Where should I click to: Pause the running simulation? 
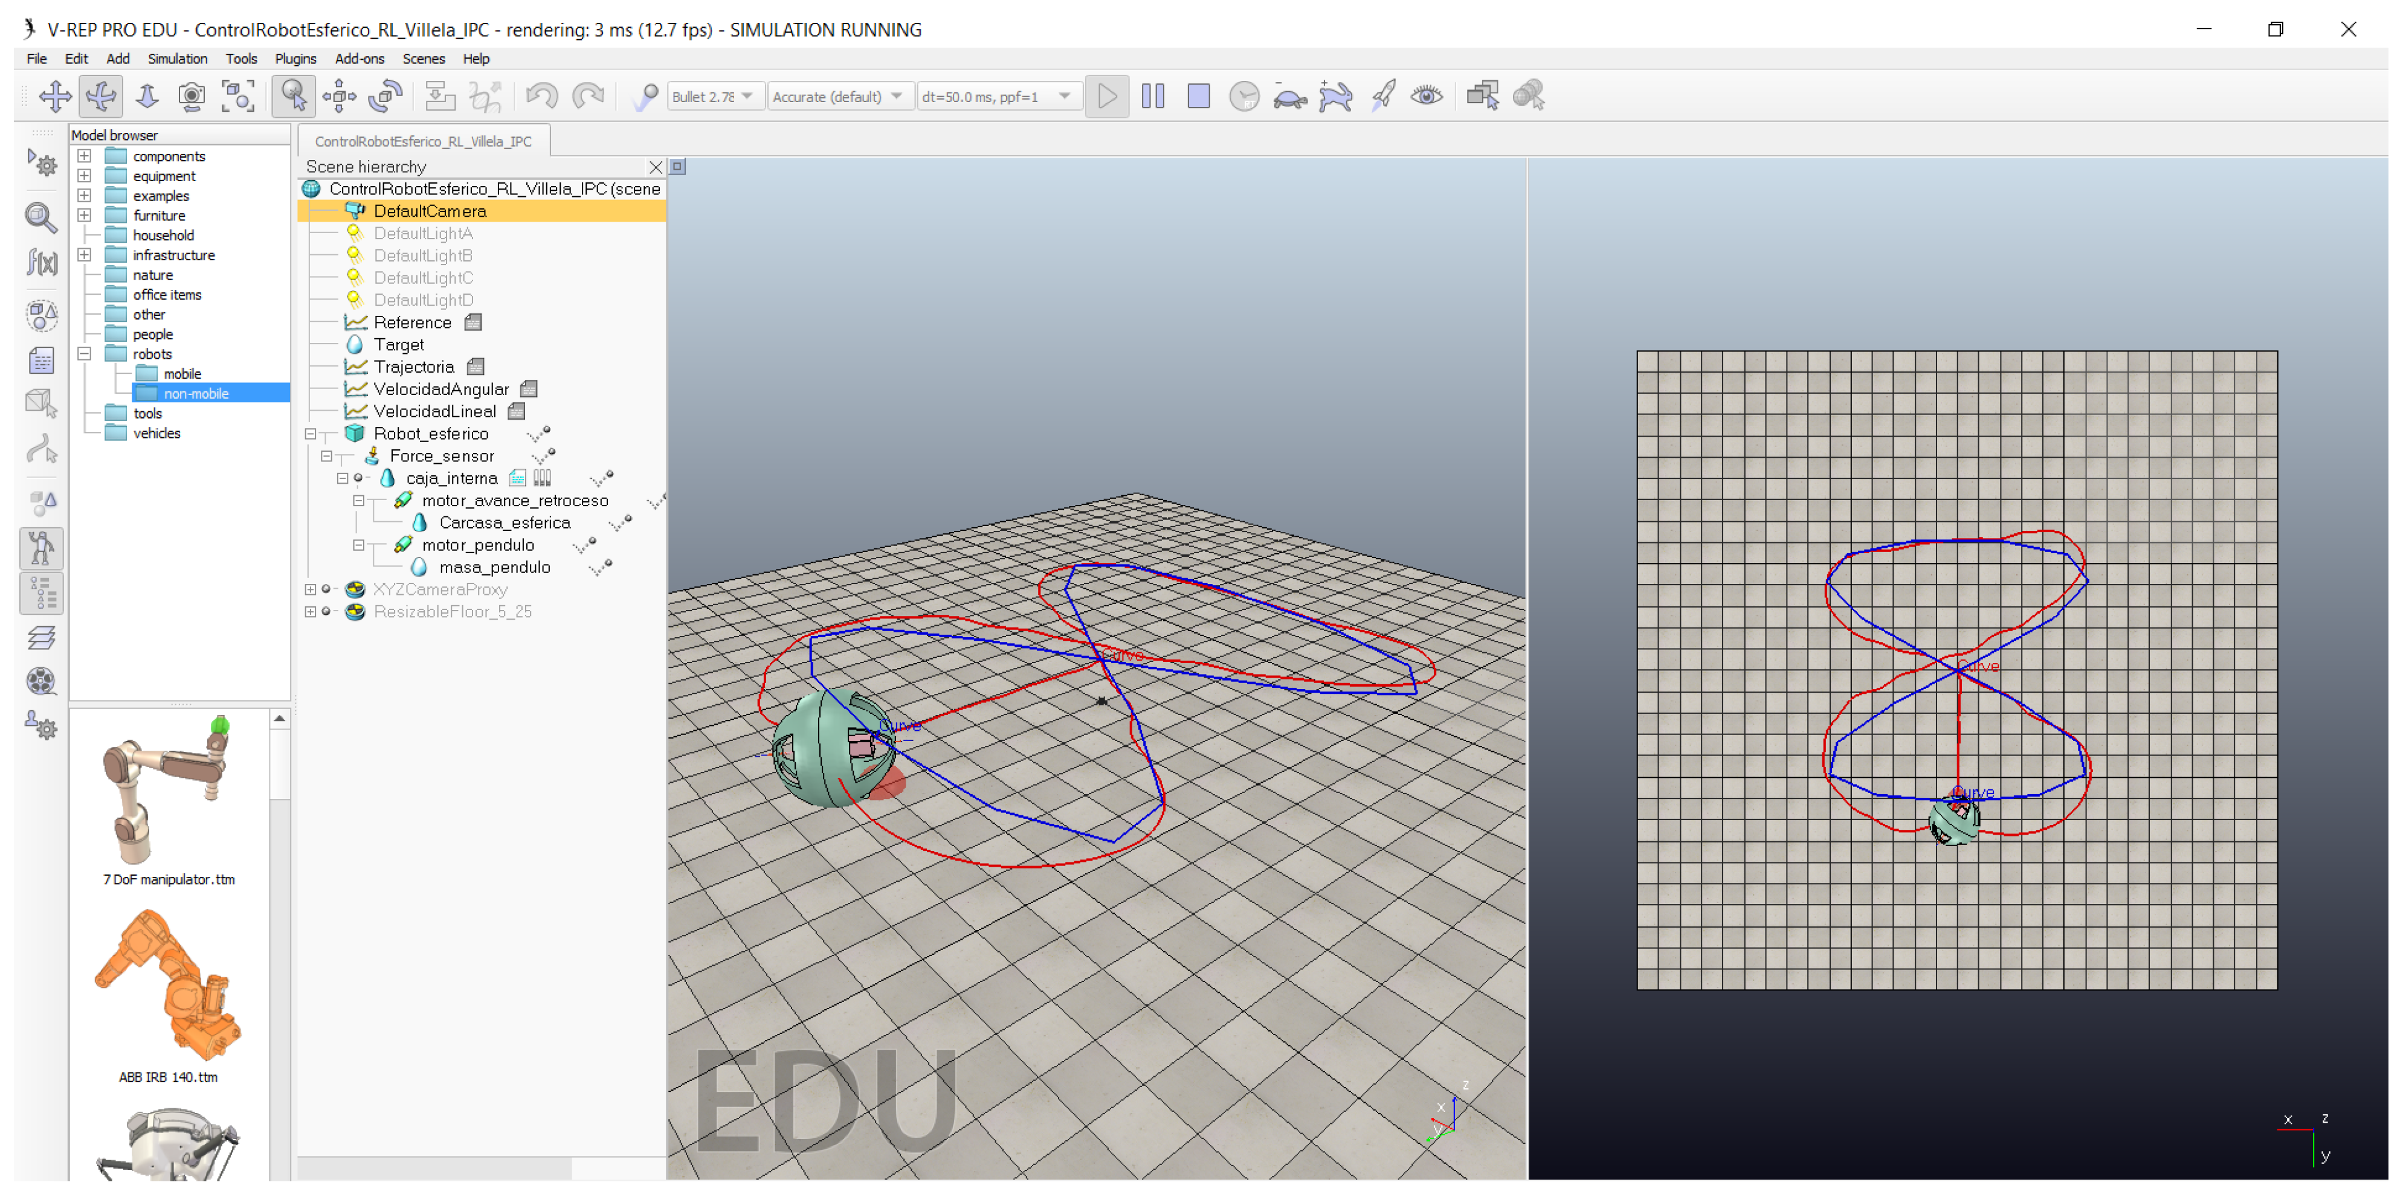[x=1153, y=96]
